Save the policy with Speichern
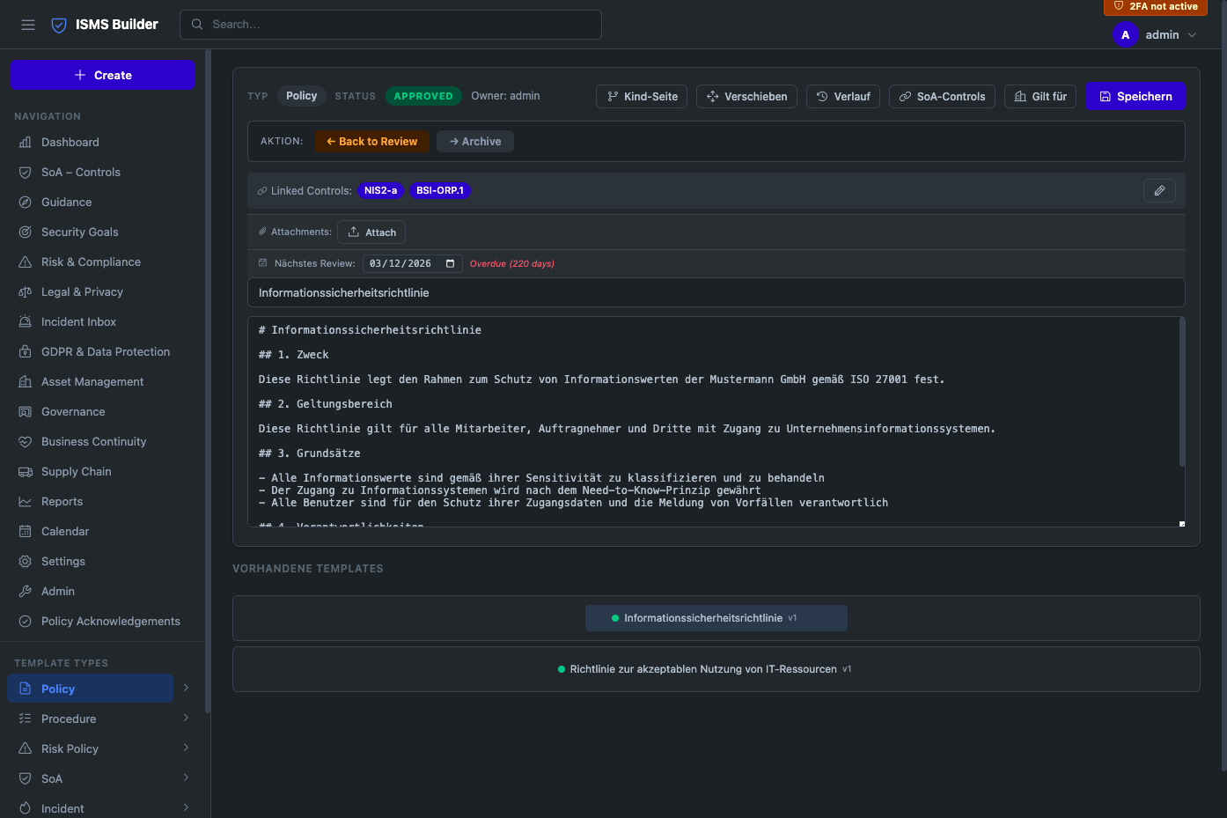 1135,97
